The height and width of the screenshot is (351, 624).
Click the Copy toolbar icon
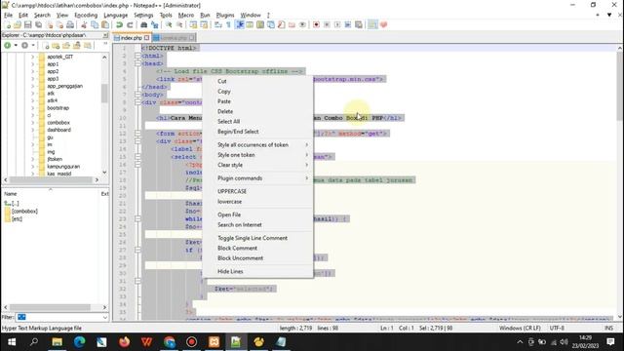coord(95,24)
